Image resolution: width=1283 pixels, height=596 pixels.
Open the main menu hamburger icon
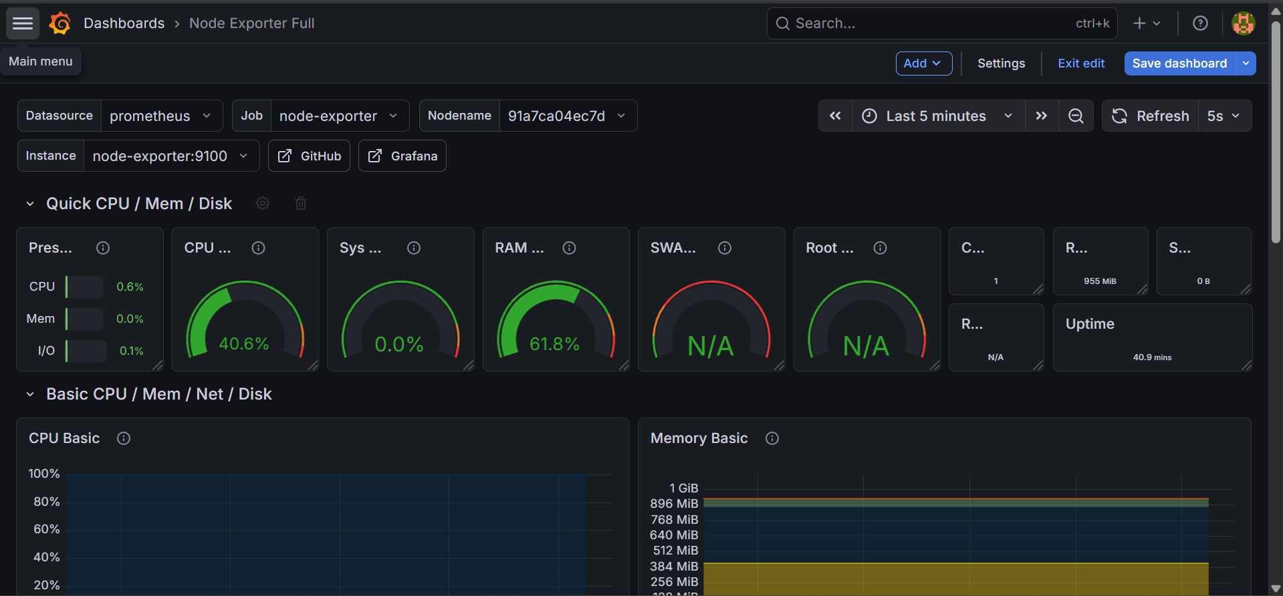(x=23, y=23)
